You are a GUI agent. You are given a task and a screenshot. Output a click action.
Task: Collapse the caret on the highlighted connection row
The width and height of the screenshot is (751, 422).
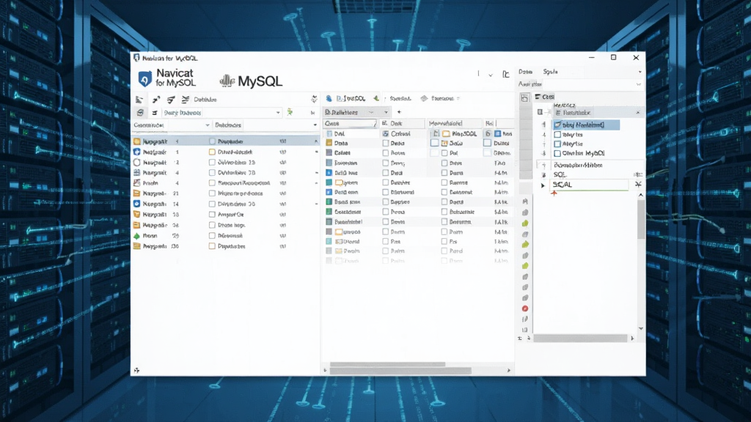315,141
